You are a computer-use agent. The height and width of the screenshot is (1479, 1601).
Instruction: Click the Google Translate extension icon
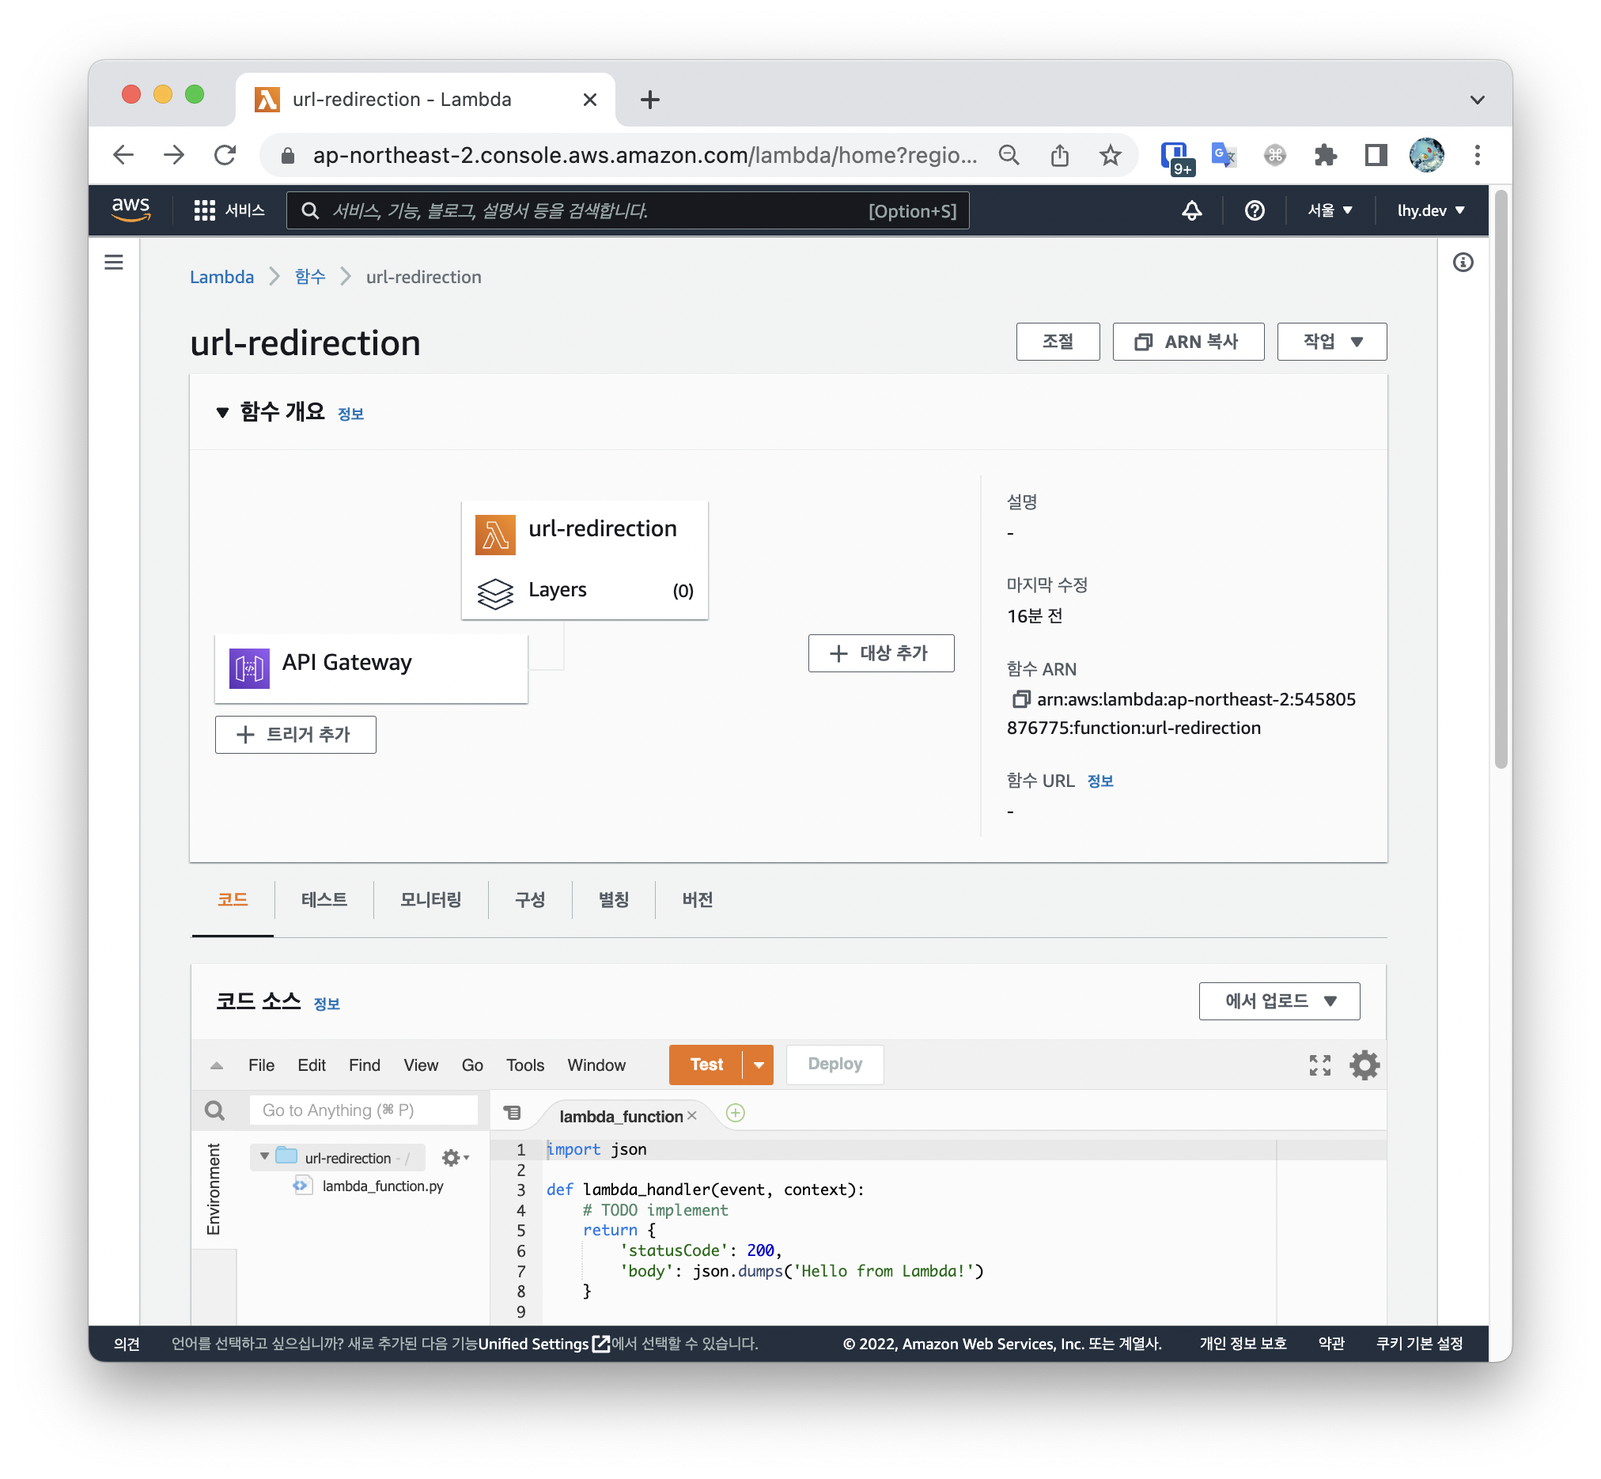[x=1223, y=155]
